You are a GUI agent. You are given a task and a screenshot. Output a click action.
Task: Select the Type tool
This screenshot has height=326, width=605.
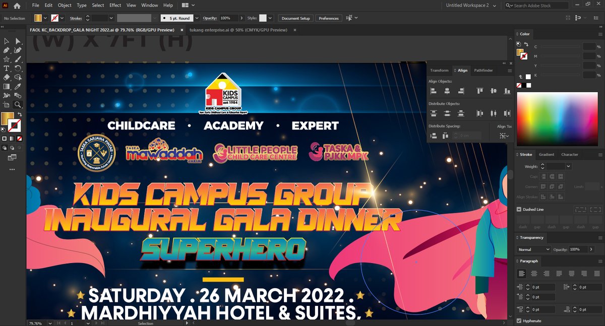pos(7,69)
